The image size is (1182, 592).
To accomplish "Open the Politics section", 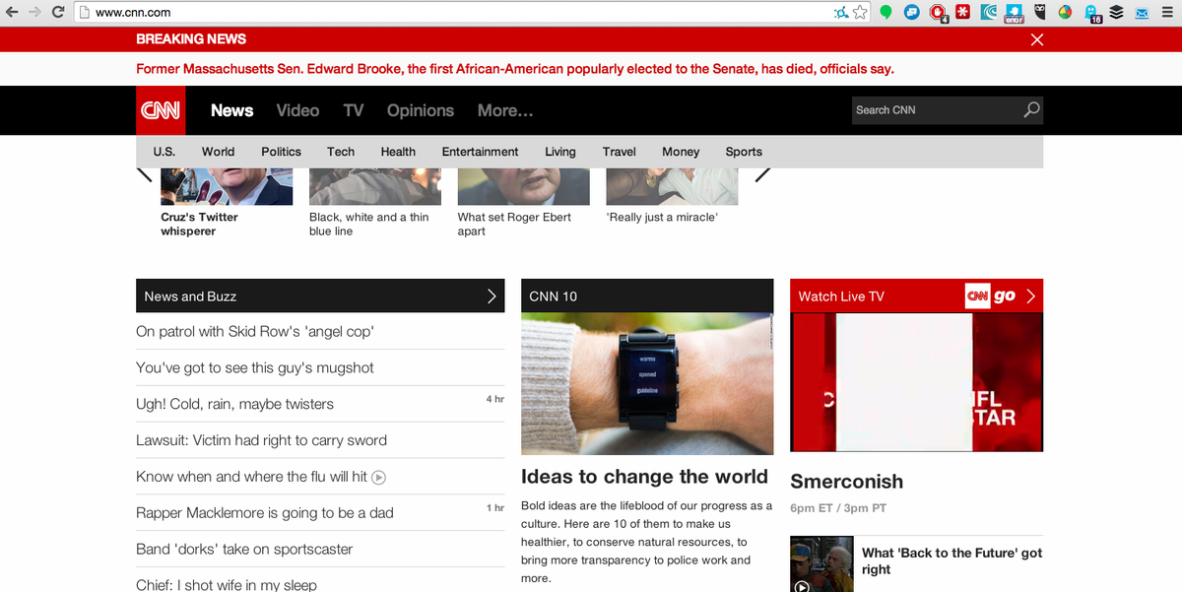I will [281, 152].
